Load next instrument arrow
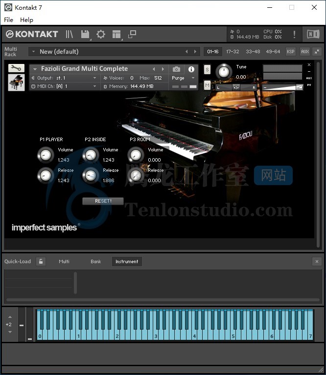Viewport: 326px width, 375px height. point(163,69)
